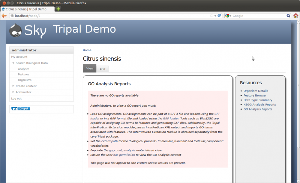
Task: Click the search magnifier icon
Action: [x=288, y=16]
